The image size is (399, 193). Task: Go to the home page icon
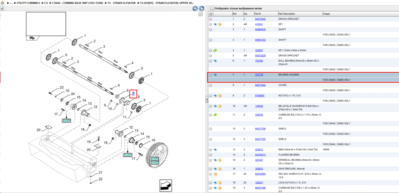[x=2, y=3]
